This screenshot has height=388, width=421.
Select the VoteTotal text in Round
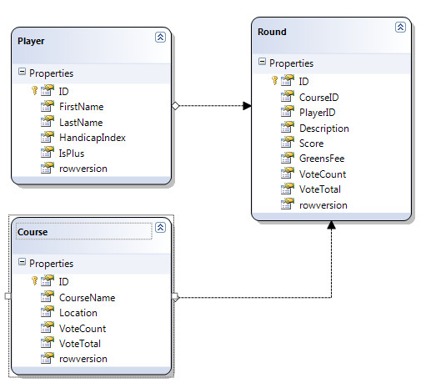[320, 189]
